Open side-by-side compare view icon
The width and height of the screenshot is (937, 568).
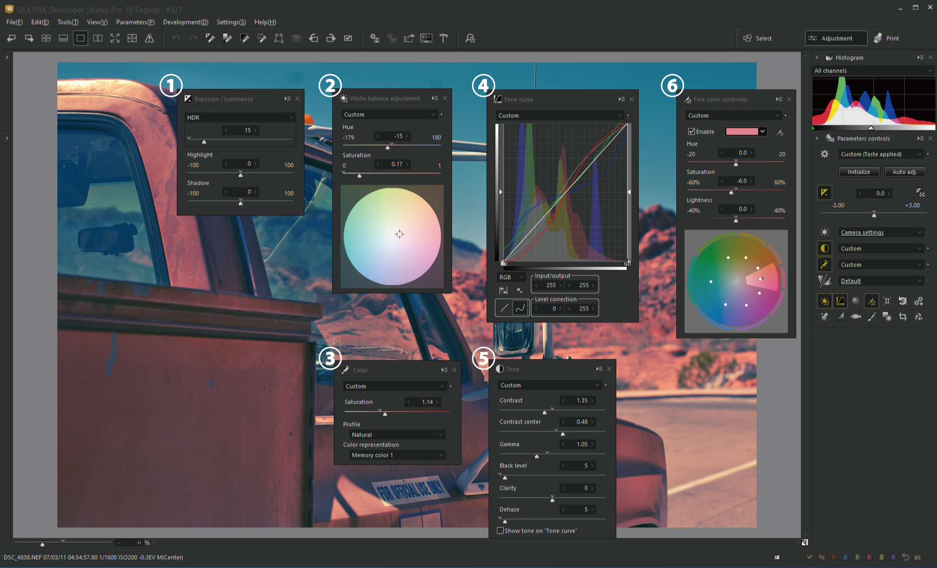pyautogui.click(x=98, y=38)
